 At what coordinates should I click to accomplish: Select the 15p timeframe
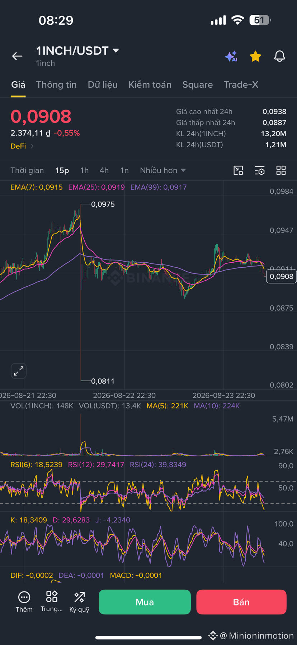[62, 170]
